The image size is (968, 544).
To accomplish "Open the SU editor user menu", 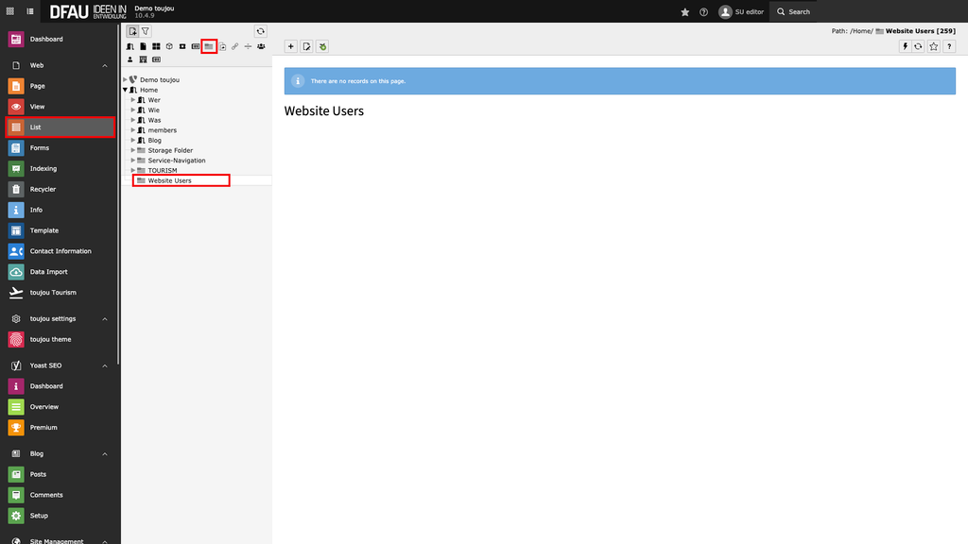I will click(741, 11).
